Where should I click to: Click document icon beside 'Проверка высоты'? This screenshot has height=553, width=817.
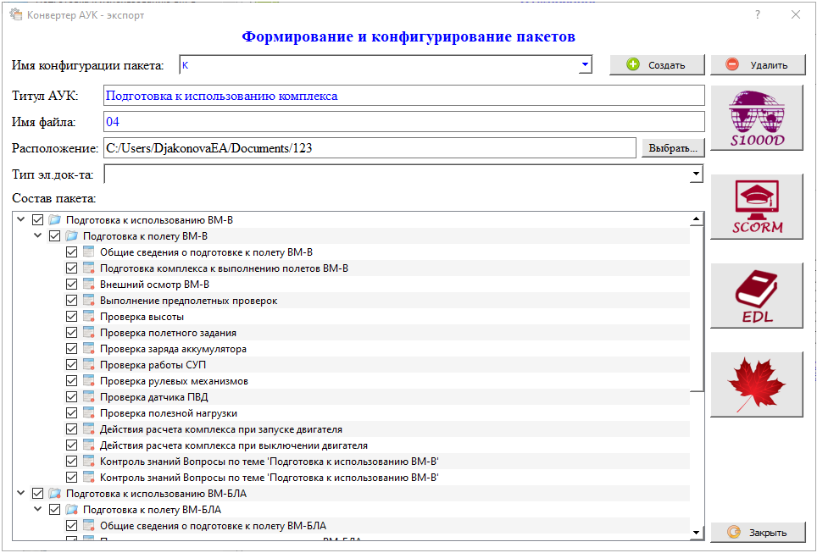coord(88,317)
